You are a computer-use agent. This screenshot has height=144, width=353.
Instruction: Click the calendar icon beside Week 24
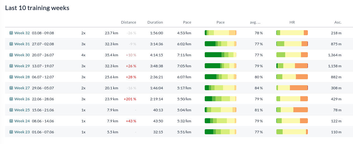coord(11,121)
